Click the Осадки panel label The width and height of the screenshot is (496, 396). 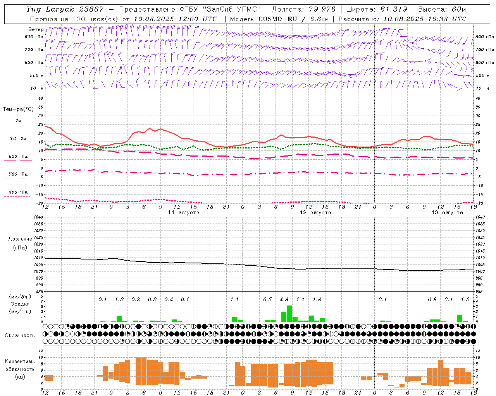20,304
